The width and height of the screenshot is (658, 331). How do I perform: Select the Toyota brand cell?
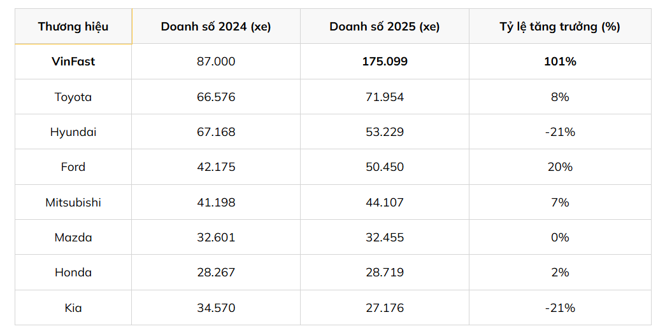click(73, 97)
